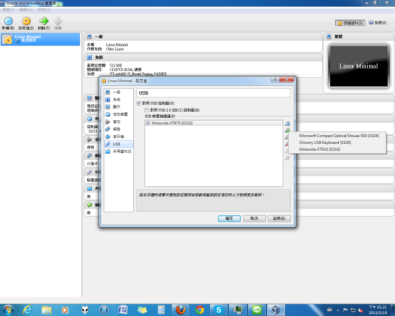Open Internet Explorer from the taskbar
Viewport: 395px width, 316px height.
27,310
